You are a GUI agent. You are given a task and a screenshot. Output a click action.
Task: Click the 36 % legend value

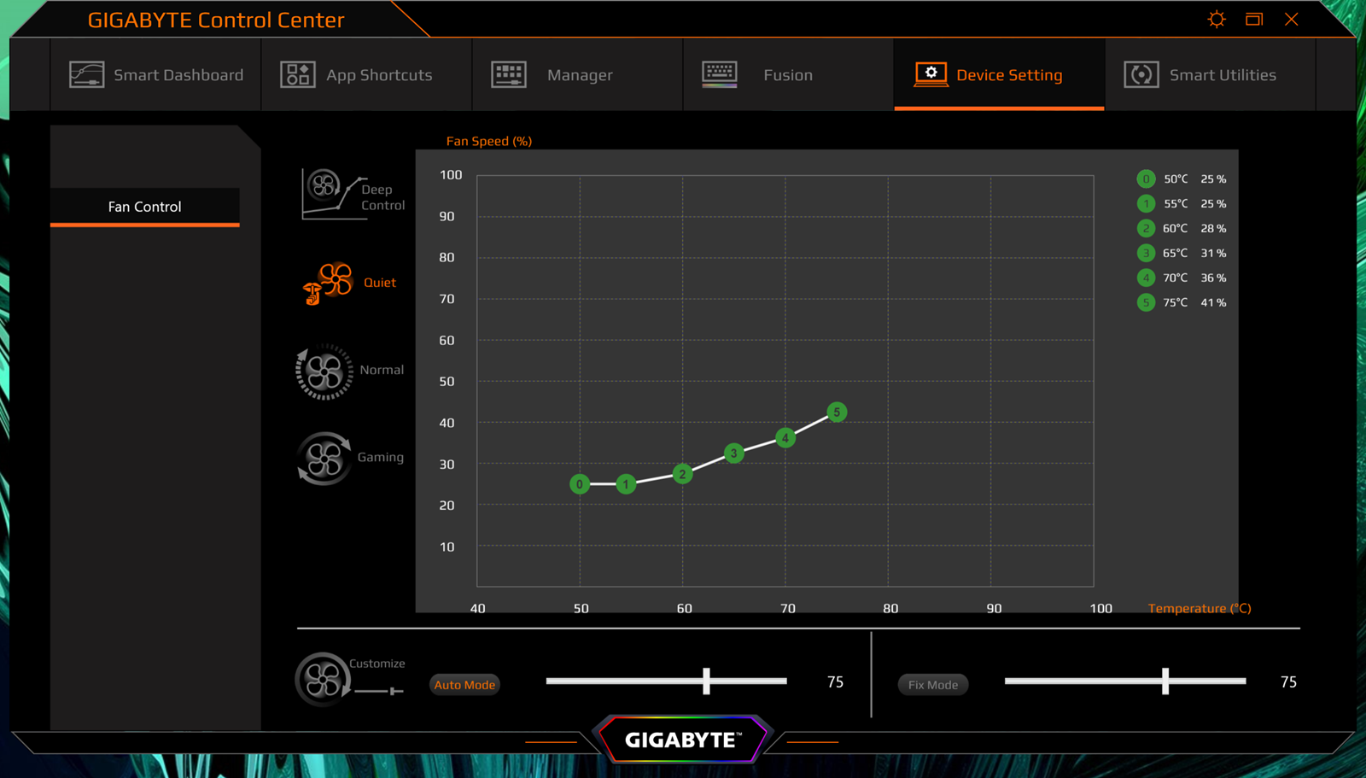pyautogui.click(x=1213, y=278)
